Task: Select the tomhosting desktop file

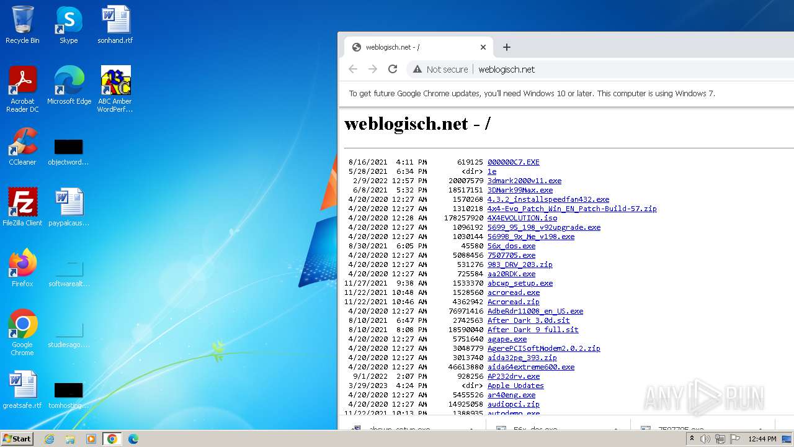Action: 68,395
